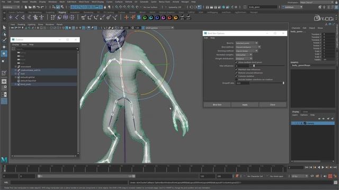Image resolution: width=339 pixels, height=190 pixels.
Task: Expand the root joint in Outliner
Action: click(15, 74)
